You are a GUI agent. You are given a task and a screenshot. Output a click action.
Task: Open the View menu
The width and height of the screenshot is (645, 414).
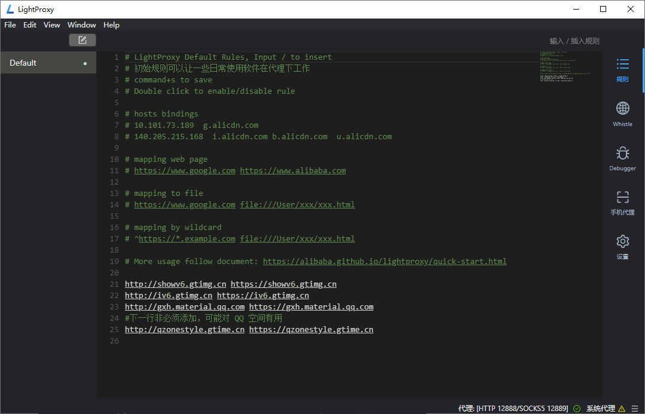point(52,25)
